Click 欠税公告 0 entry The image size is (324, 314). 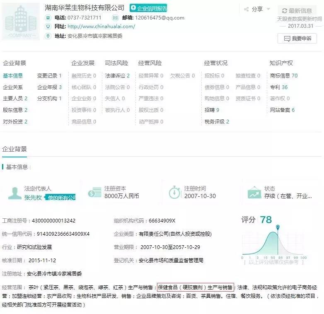point(182,76)
